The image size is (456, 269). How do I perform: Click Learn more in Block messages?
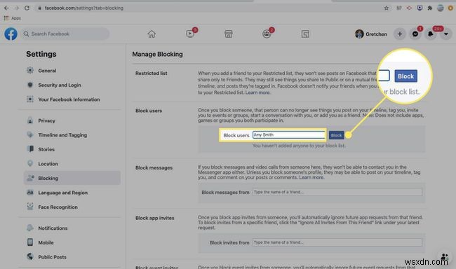(x=311, y=177)
